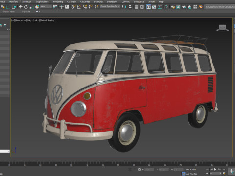Select the Select by Name tool
This screenshot has width=235, height=176.
click(3, 7)
